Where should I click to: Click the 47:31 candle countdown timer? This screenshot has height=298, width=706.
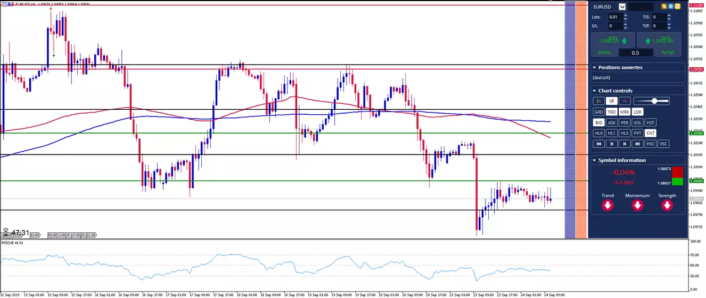(20, 233)
